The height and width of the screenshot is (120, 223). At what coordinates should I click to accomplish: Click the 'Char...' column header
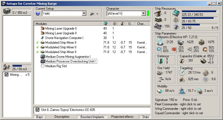coord(142,24)
